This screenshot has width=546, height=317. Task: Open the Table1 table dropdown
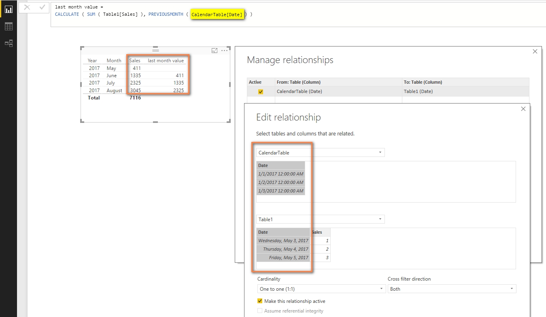321,219
